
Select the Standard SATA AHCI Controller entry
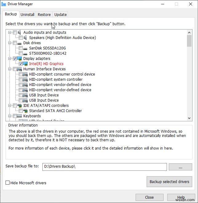55,111
